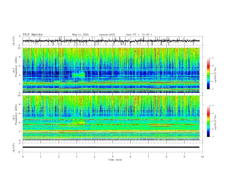This screenshot has width=228, height=176.
Task: Click the ch.1(V) axis "-5" tick label
Action: 19,45
